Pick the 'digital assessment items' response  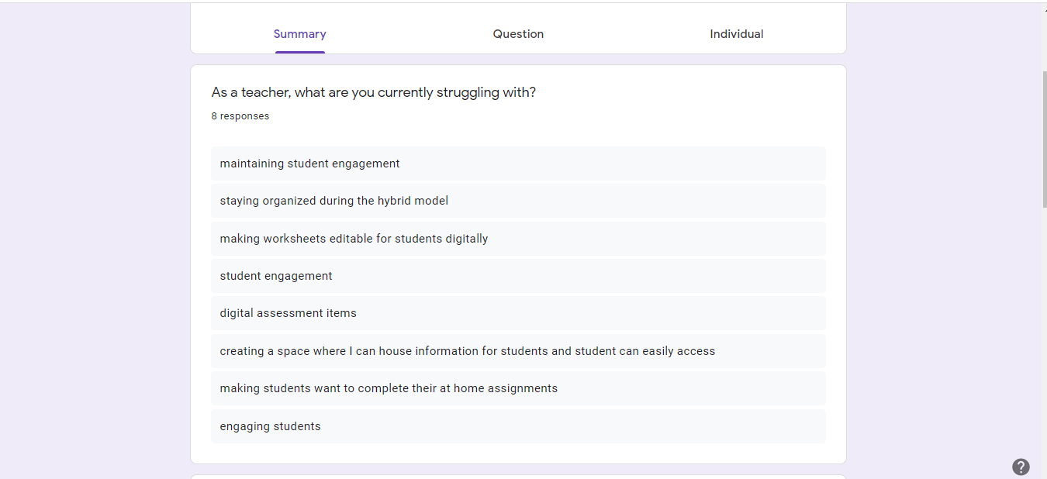[x=518, y=313]
